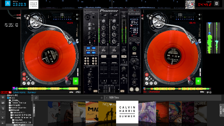Image resolution: width=224 pixels, height=126 pixels.
Task: Expand the _Serato_ folder
Action: [8, 100]
